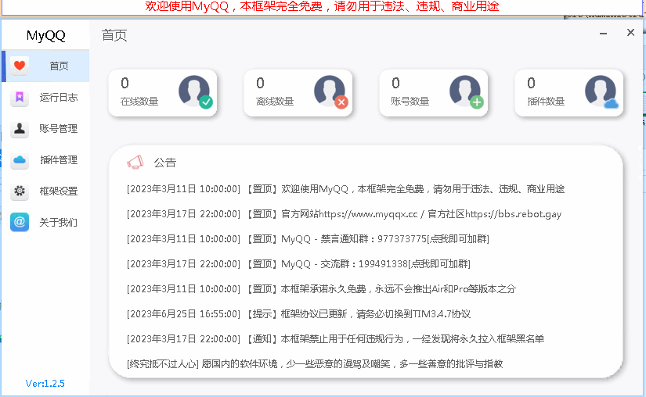Click the red banner text at top
This screenshot has height=397, width=646.
pos(322,6)
